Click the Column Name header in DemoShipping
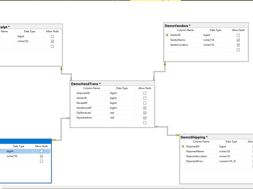Screen dimensions: 253x189 coord(201,141)
